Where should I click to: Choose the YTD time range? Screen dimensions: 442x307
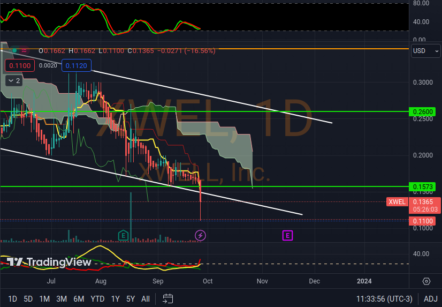97,299
